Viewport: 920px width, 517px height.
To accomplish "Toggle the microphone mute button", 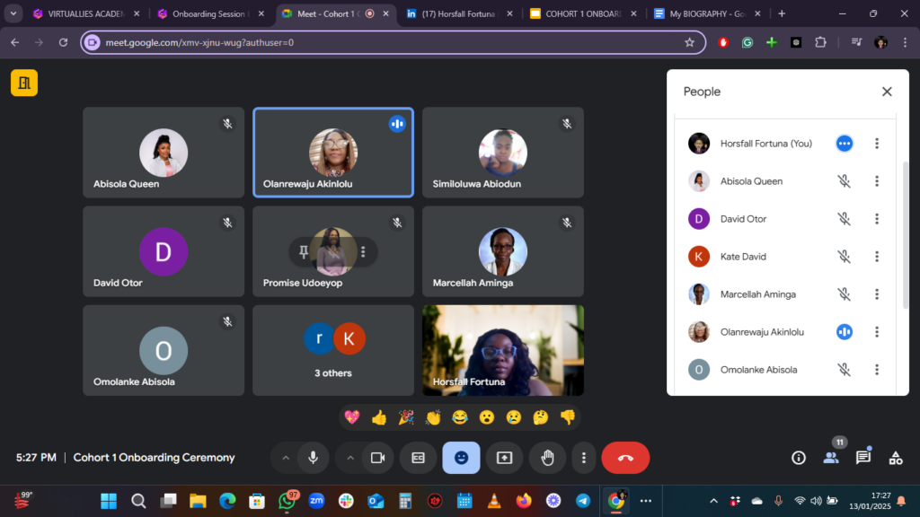I will click(x=313, y=458).
